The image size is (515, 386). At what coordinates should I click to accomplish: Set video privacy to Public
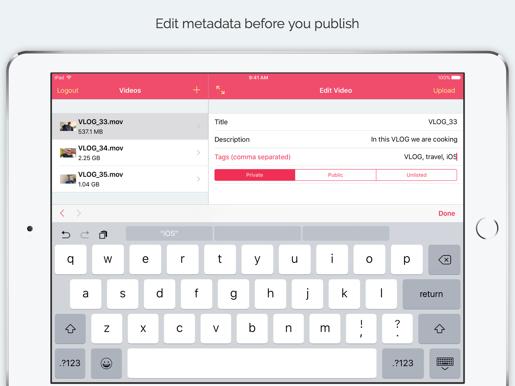pyautogui.click(x=335, y=175)
